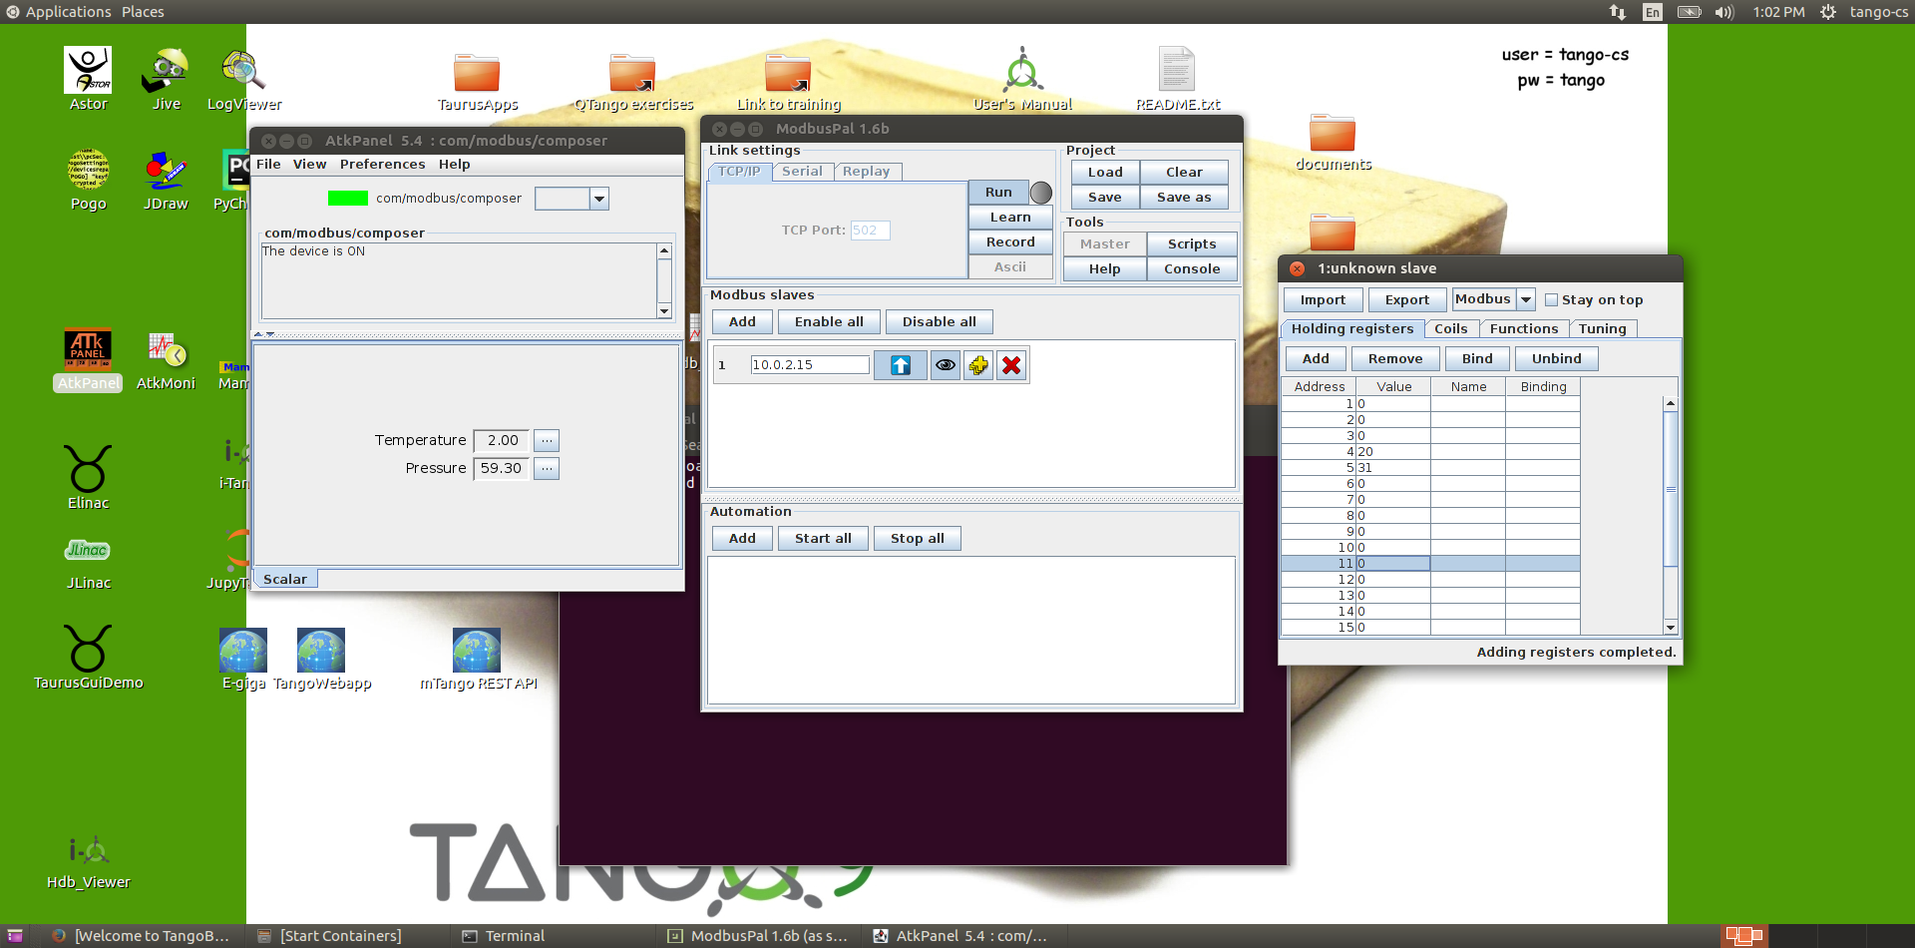This screenshot has width=1915, height=948.
Task: Open the Console tool button
Action: pos(1192,269)
